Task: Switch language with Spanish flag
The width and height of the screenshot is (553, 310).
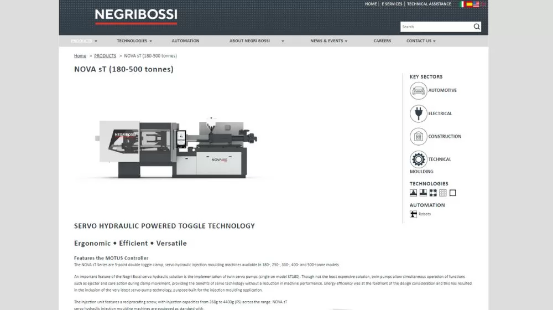Action: [469, 4]
